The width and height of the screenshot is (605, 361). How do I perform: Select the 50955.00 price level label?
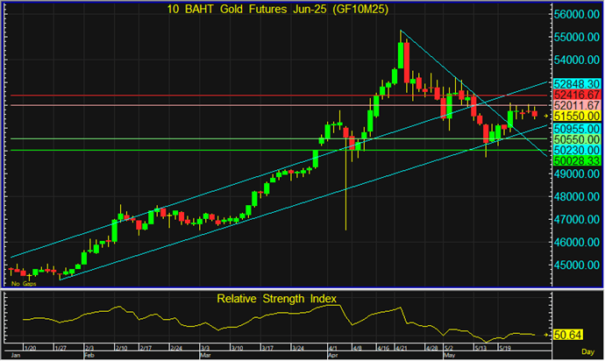(576, 128)
